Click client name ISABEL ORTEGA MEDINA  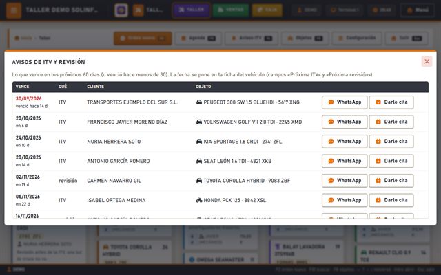click(116, 201)
